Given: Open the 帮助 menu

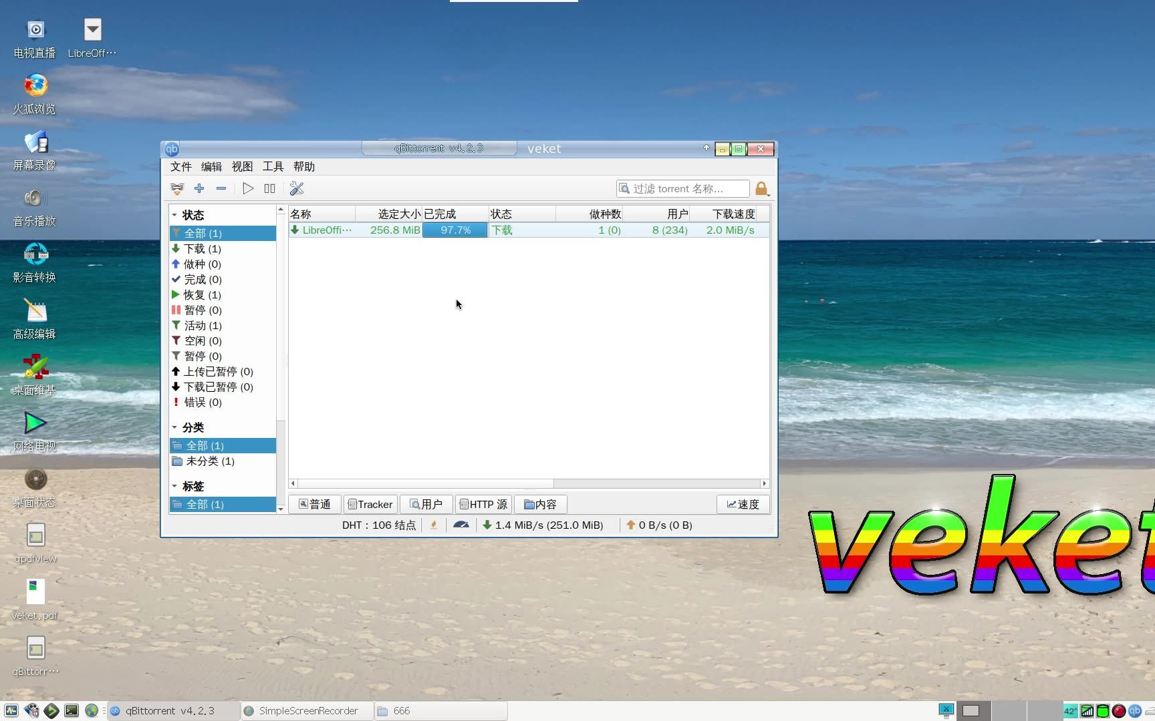Looking at the screenshot, I should click(303, 167).
